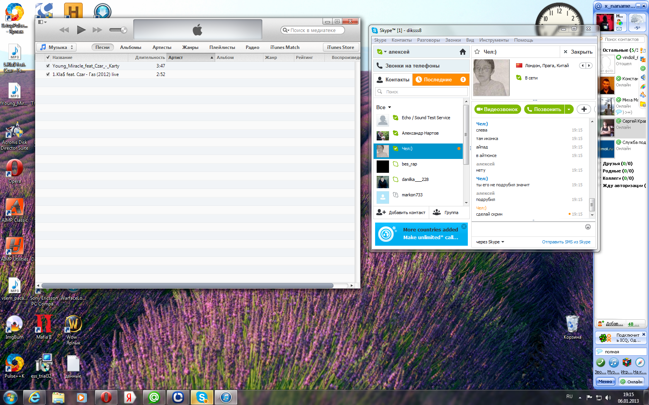Open the 'через Skype' sending method dropdown
The image size is (649, 405).
(490, 242)
